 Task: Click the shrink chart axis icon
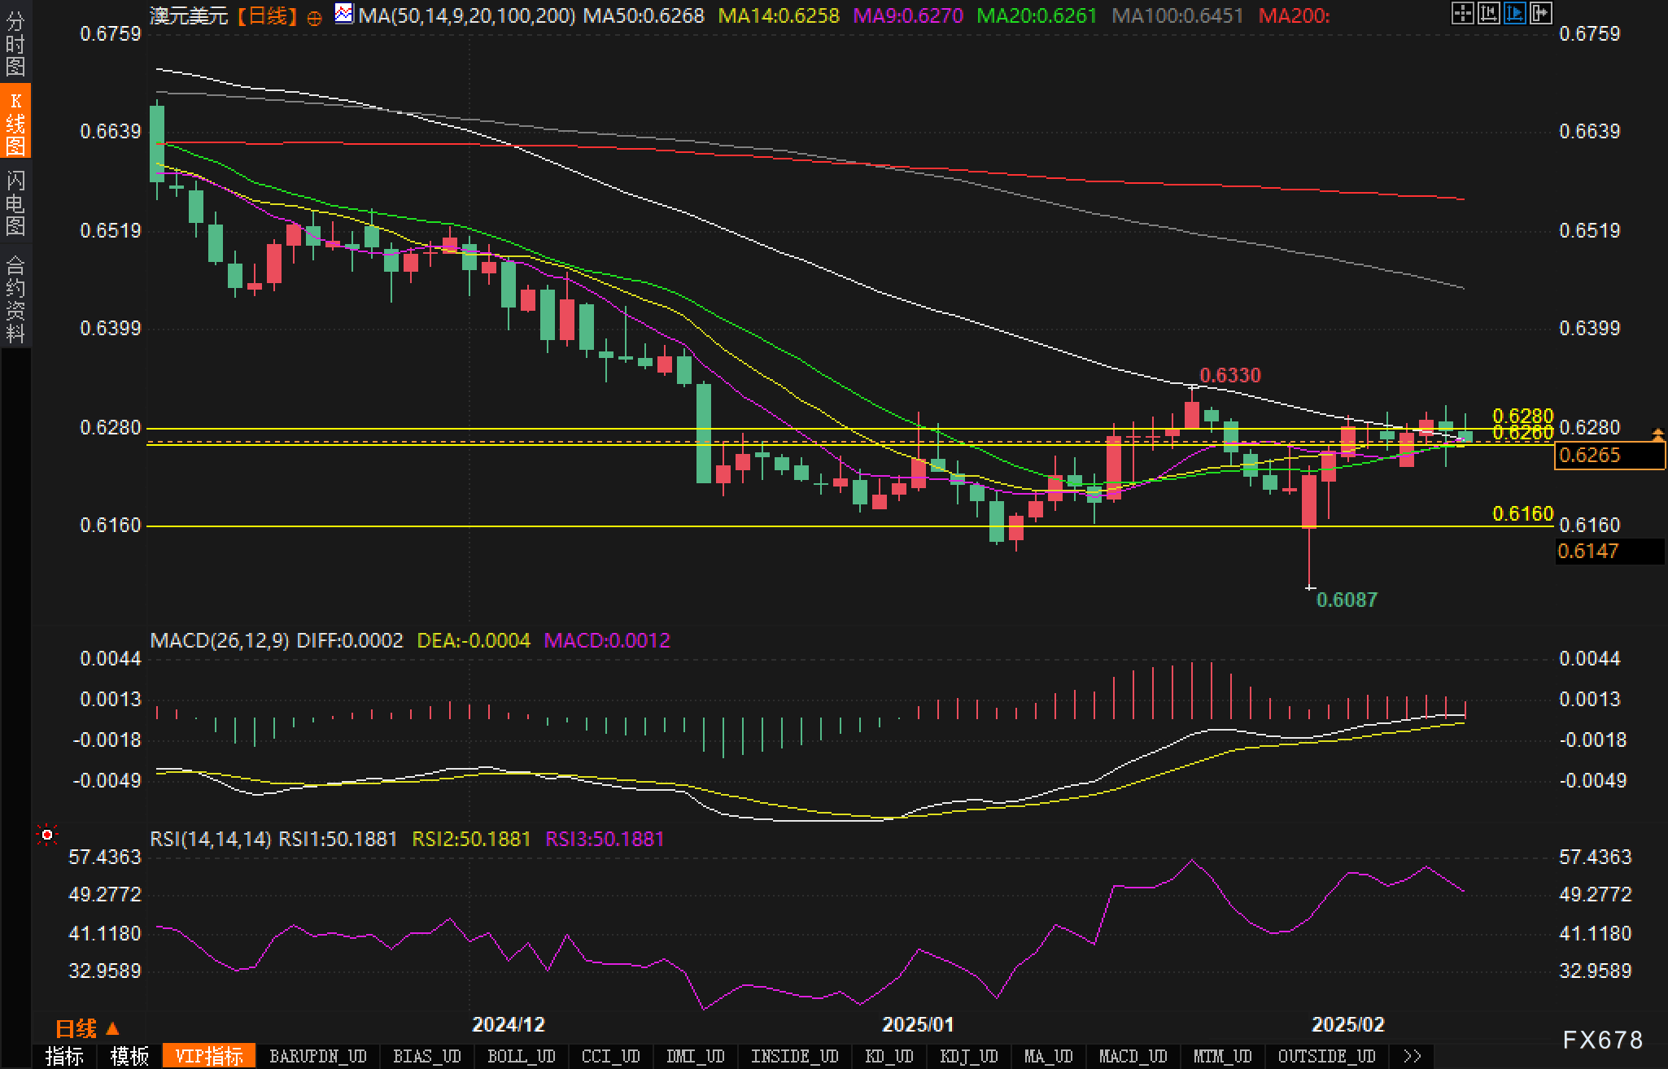pos(1488,13)
